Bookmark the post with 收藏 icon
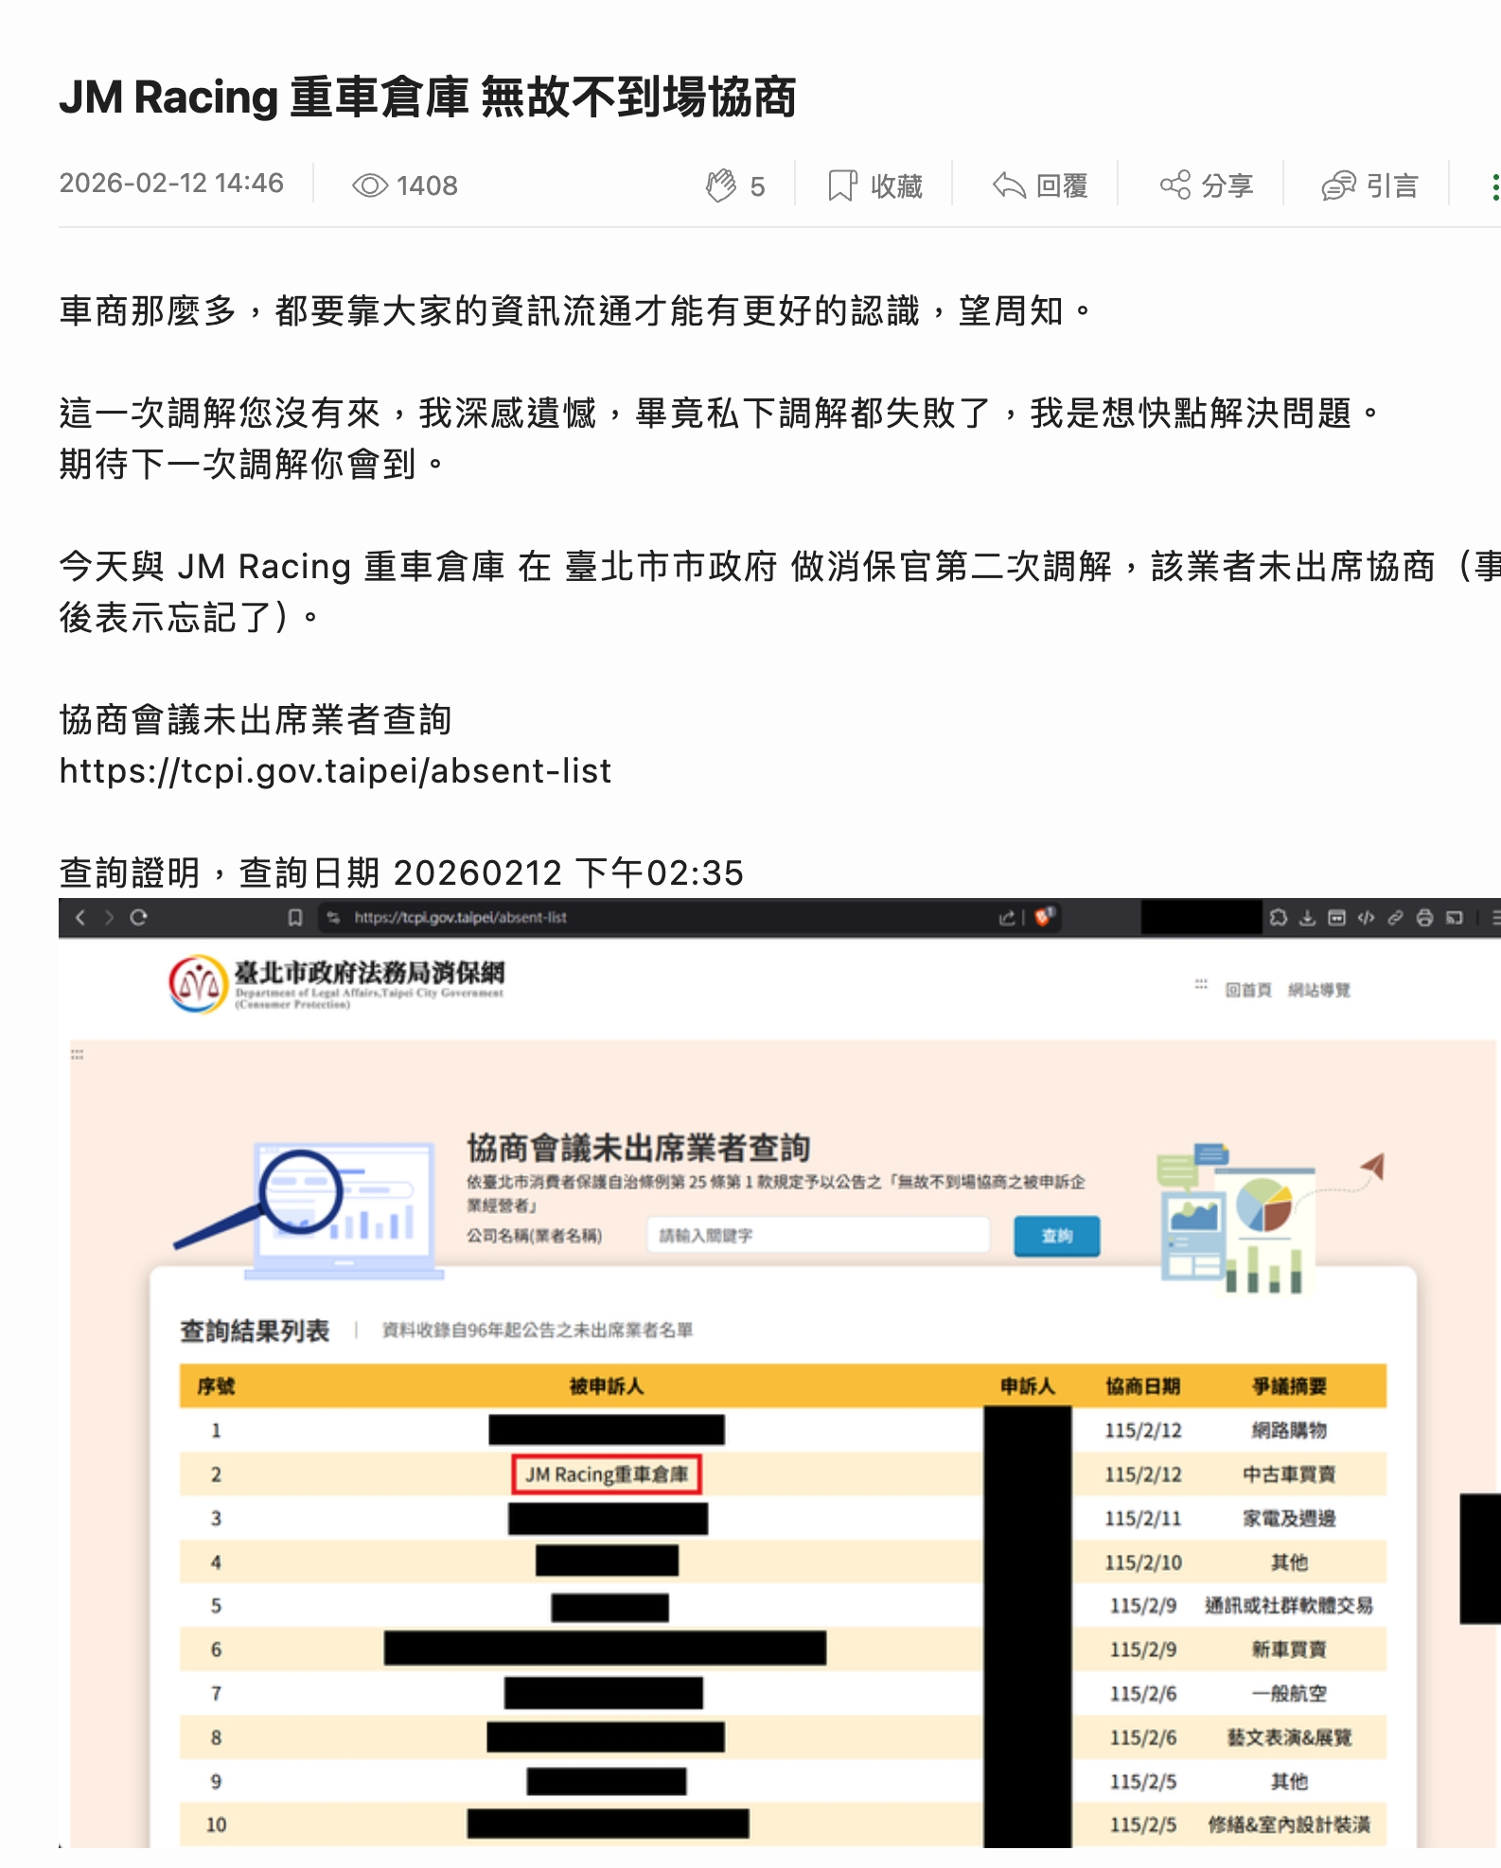The height and width of the screenshot is (1868, 1501). pos(841,185)
